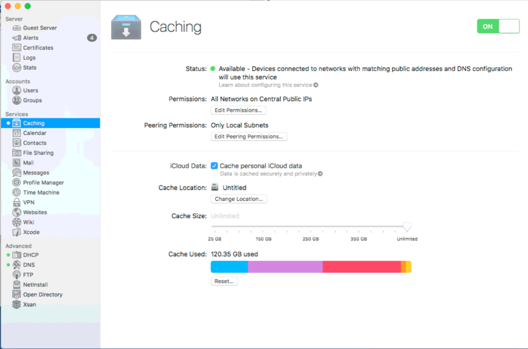This screenshot has height=349, width=528.
Task: Open the Stats icon
Action: click(16, 68)
